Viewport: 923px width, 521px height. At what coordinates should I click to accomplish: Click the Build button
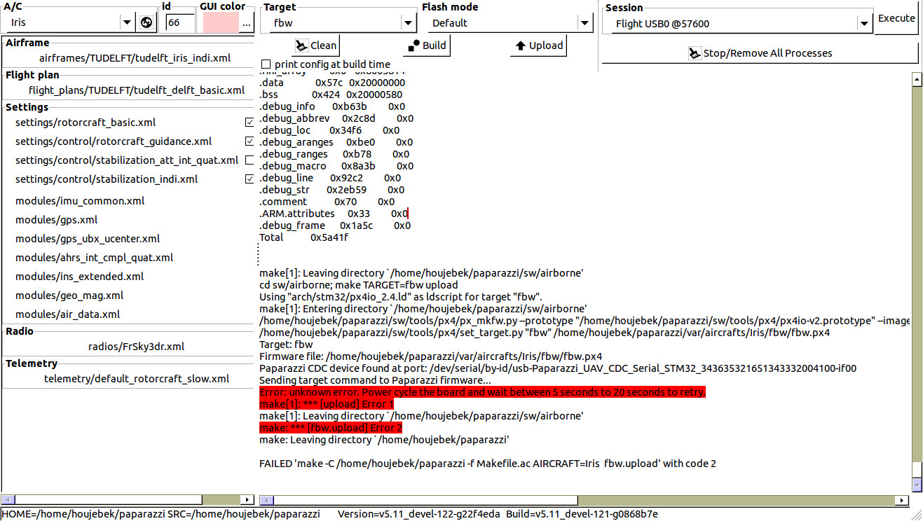[x=427, y=46]
